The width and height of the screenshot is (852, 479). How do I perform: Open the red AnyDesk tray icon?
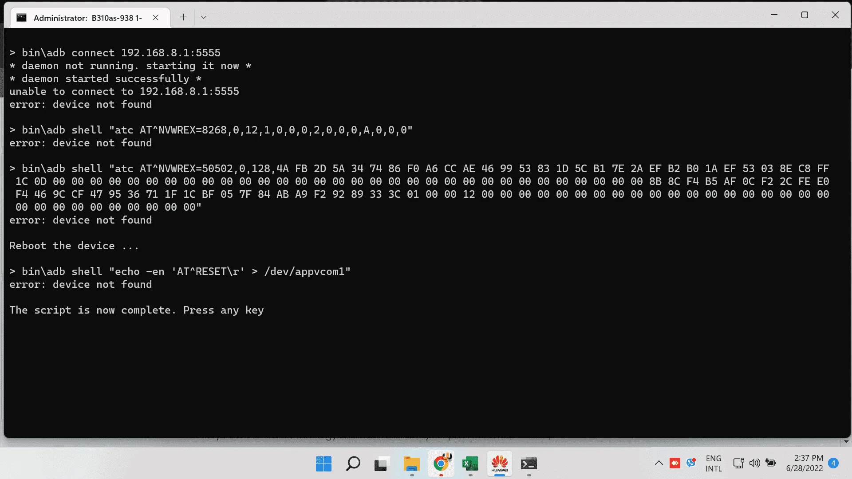coord(675,463)
